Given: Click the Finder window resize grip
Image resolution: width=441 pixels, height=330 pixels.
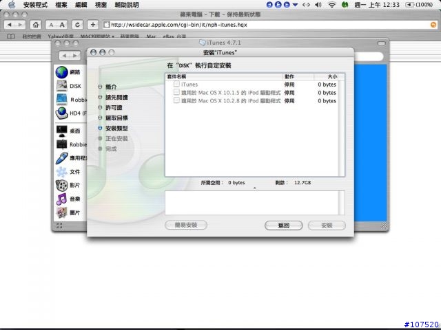Looking at the screenshot, I should (384, 226).
